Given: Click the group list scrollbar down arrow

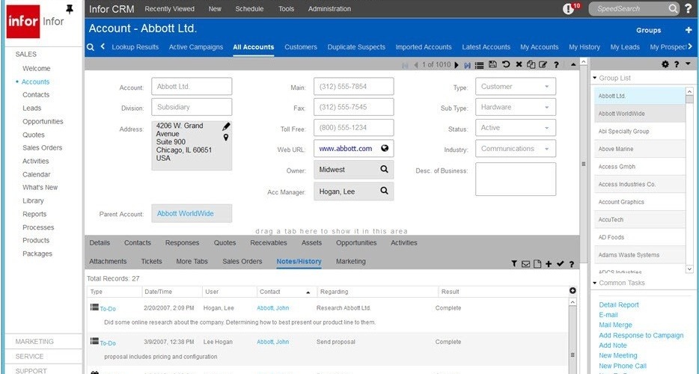Looking at the screenshot, I should pyautogui.click(x=689, y=269).
